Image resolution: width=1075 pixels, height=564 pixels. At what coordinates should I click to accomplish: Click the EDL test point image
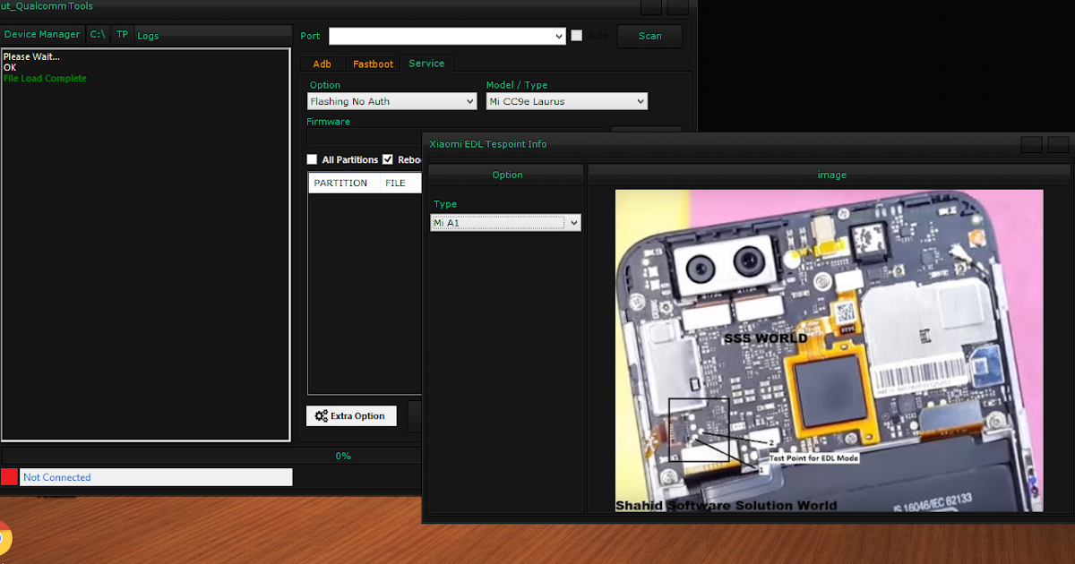point(829,351)
